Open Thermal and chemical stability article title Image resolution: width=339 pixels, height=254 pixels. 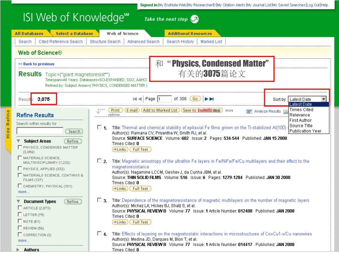(x=204, y=128)
